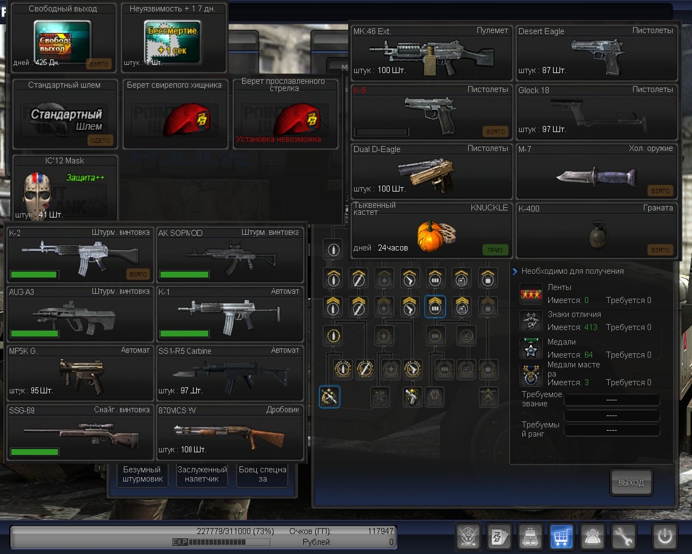Expand the Необходимо для получения section

tap(515, 271)
